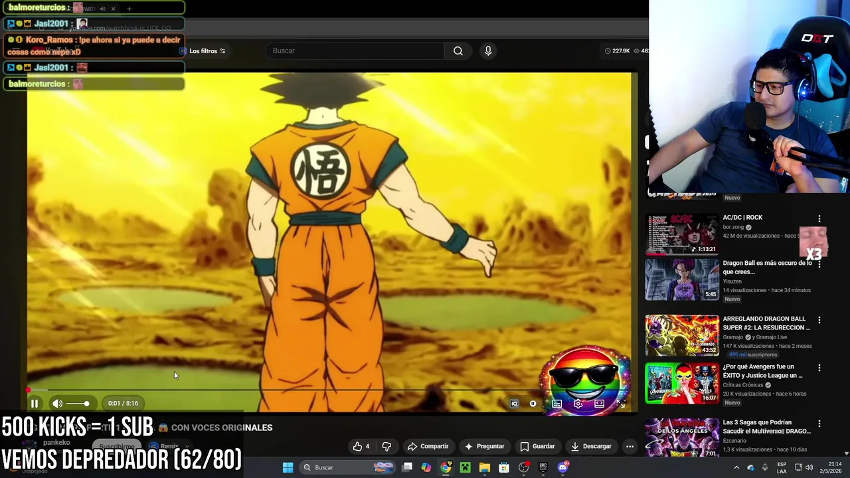Click the microphone tray icon

click(765, 467)
